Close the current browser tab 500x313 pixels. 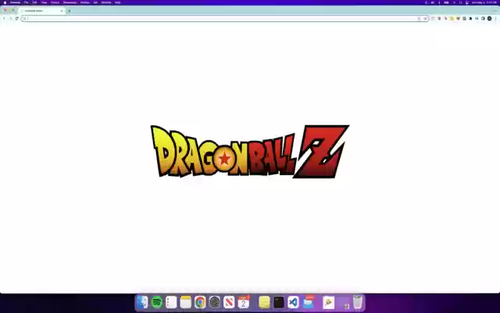point(62,11)
